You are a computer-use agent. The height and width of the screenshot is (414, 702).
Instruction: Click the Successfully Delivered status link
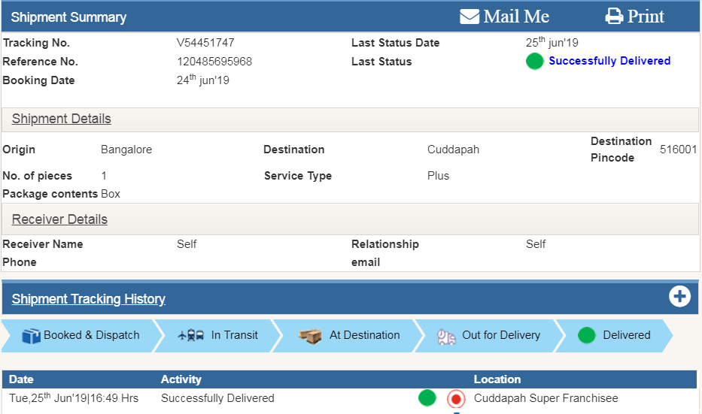click(609, 61)
